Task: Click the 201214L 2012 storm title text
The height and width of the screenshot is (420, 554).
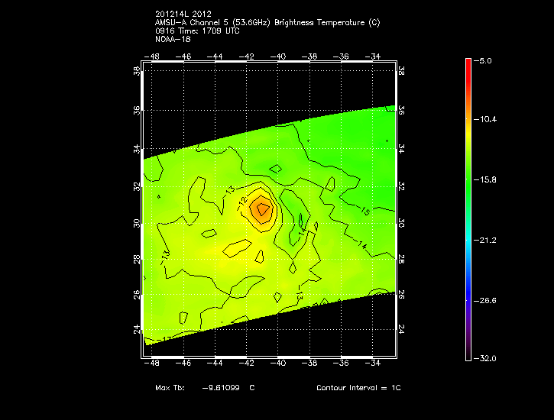Action: (x=184, y=15)
